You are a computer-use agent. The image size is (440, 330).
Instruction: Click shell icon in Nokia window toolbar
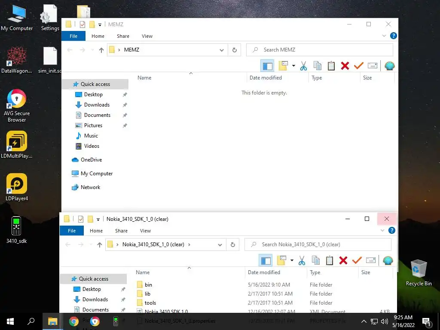pos(388,260)
